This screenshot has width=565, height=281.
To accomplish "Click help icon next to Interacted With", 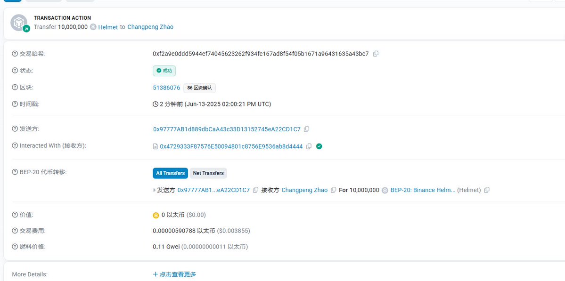I will tap(15, 146).
